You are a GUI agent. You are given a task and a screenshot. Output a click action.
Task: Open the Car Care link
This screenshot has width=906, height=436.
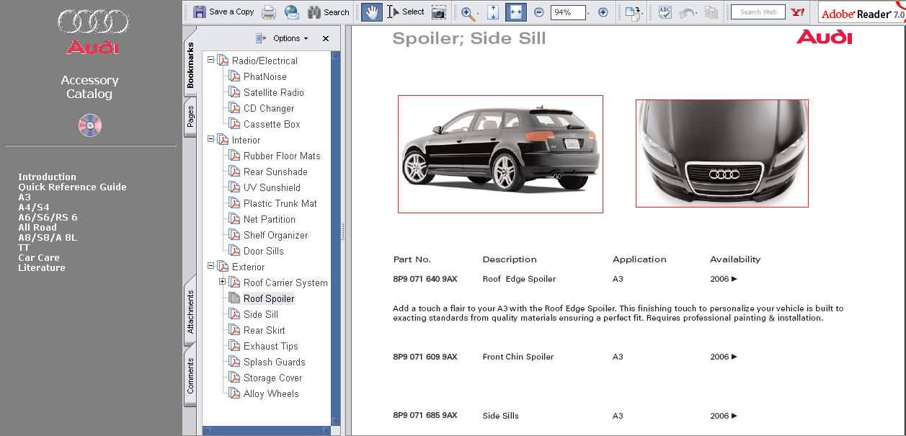[39, 257]
